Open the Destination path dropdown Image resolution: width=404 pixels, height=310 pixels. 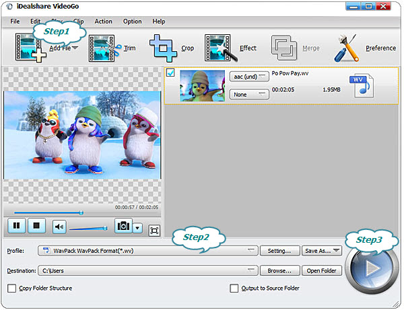tap(148, 270)
